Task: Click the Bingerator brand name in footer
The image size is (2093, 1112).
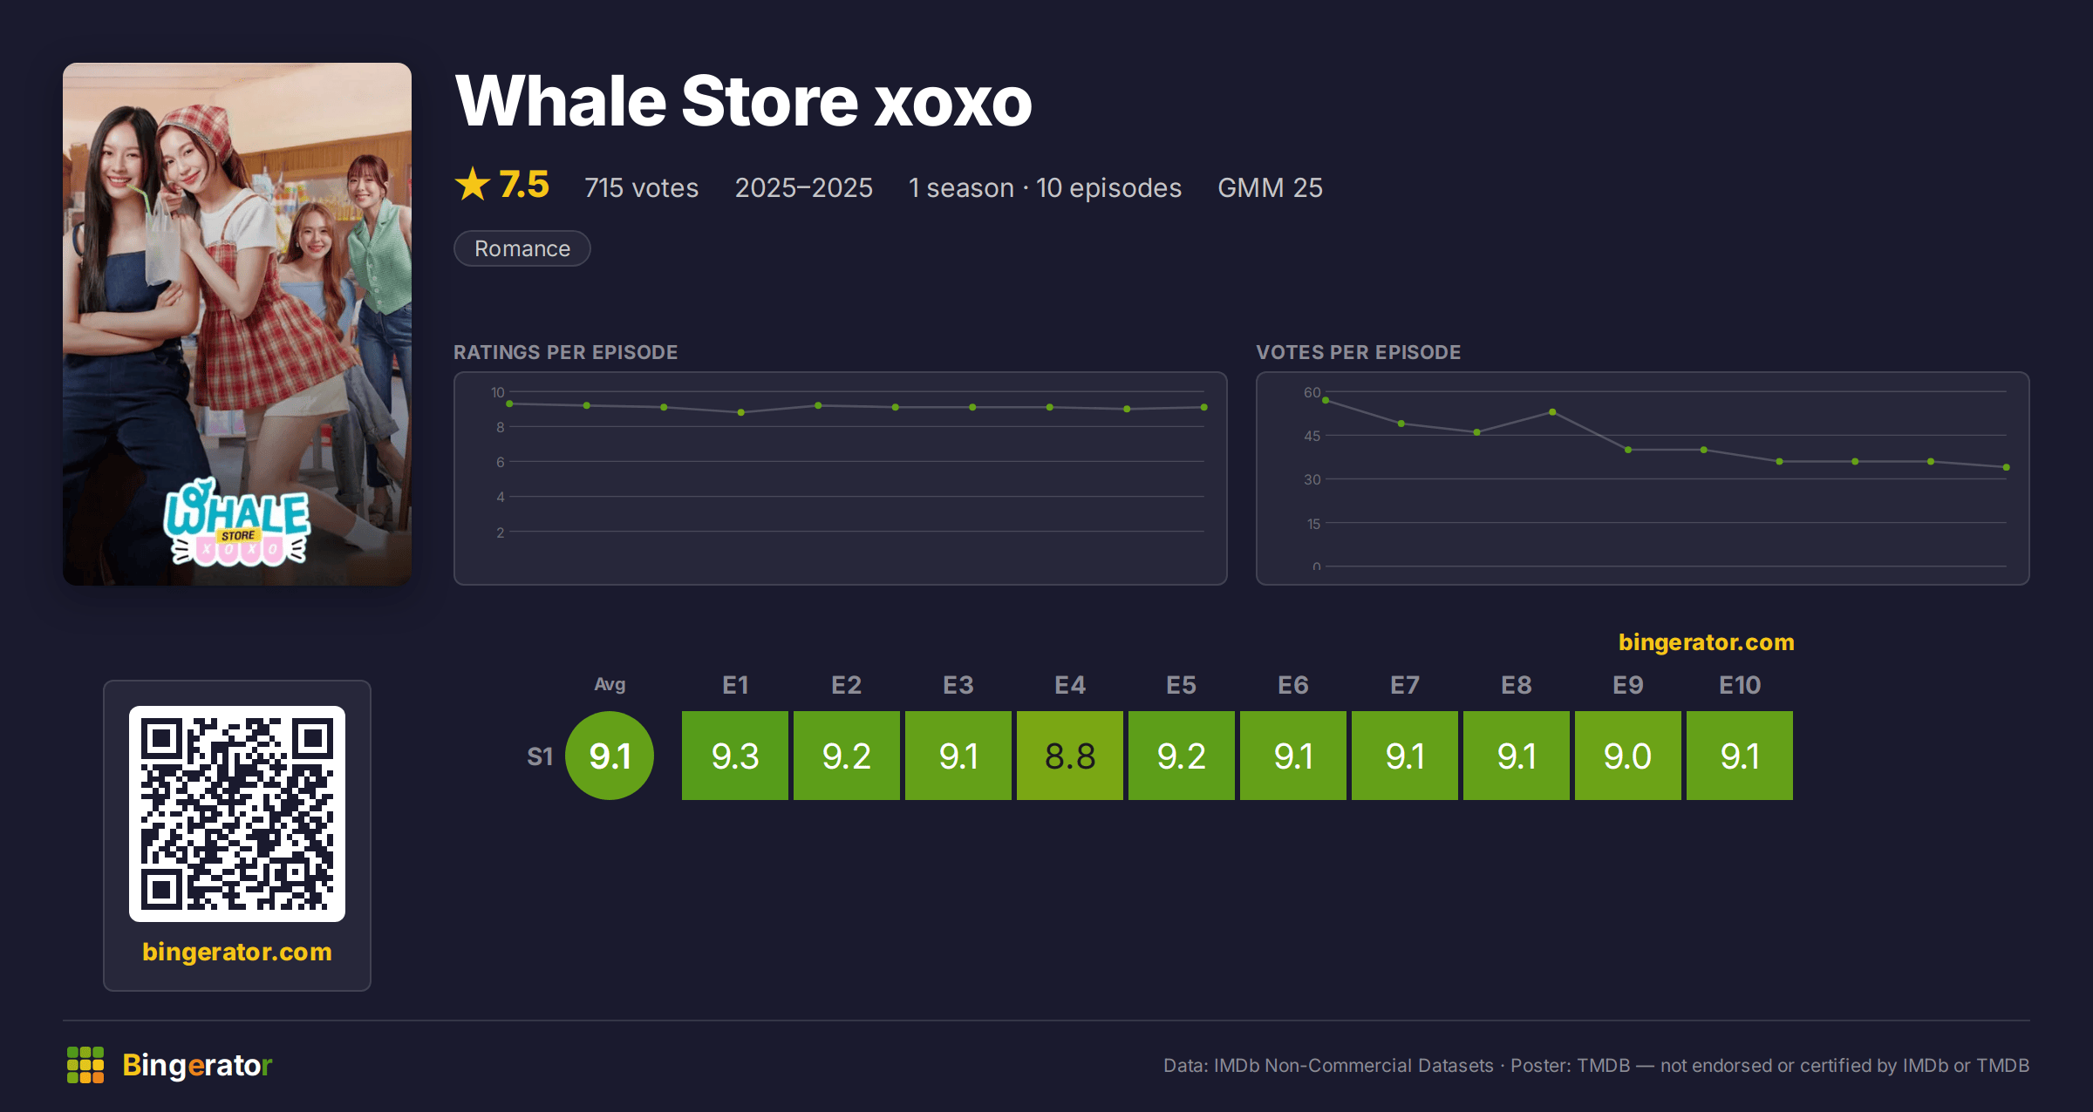Action: click(x=197, y=1065)
